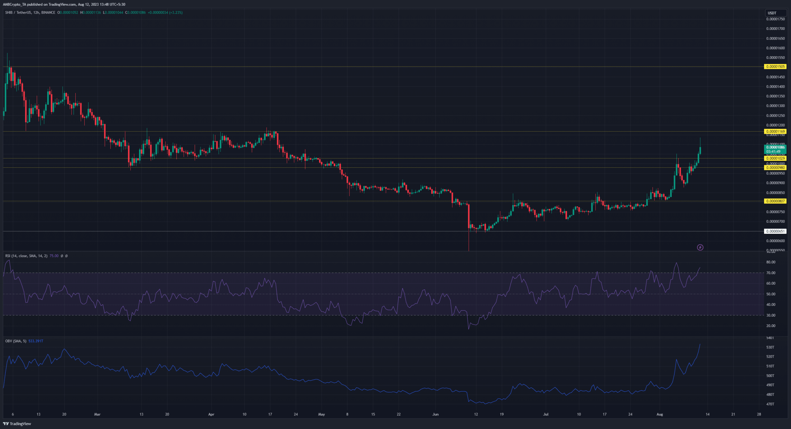
Task: Click the OBV (SMA, 5) indicator label
Action: point(15,341)
